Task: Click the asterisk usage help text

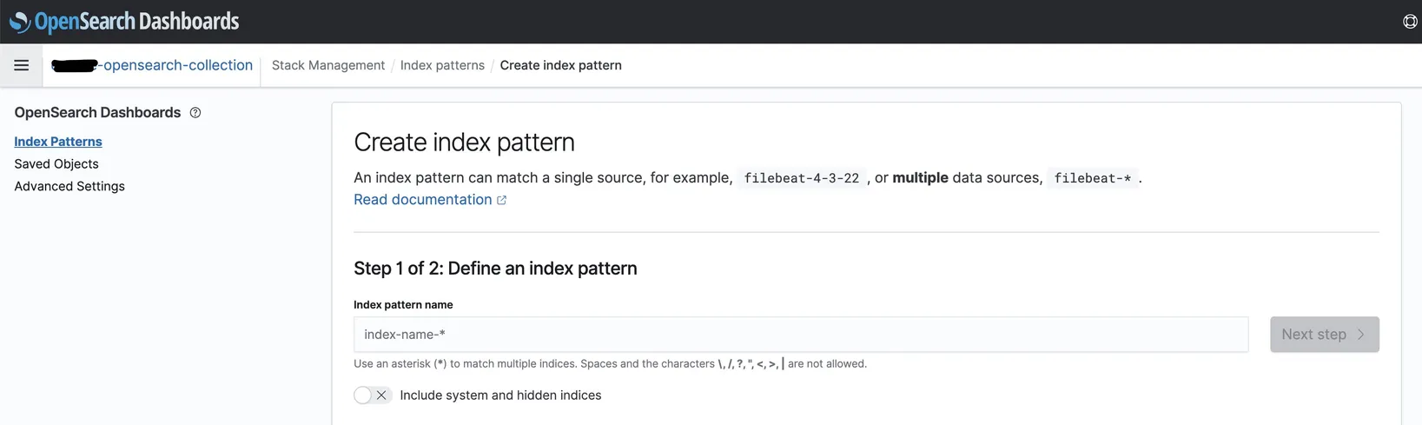Action: [610, 364]
